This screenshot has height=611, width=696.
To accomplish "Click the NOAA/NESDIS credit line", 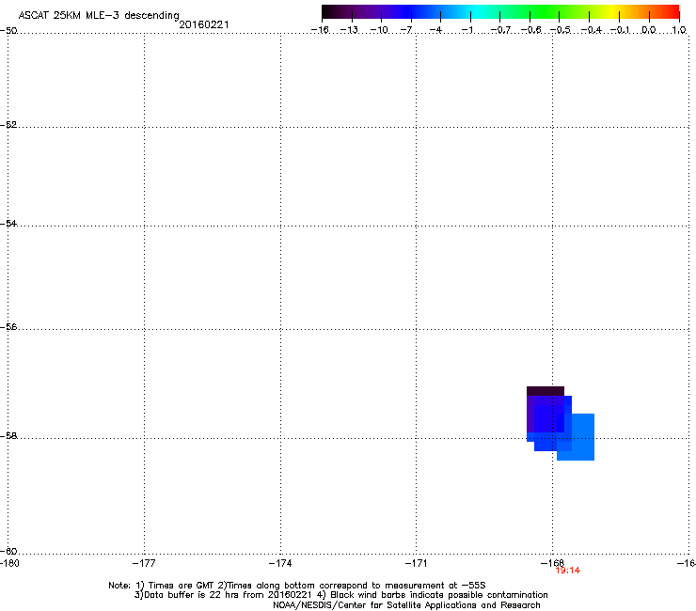I will pyautogui.click(x=406, y=605).
